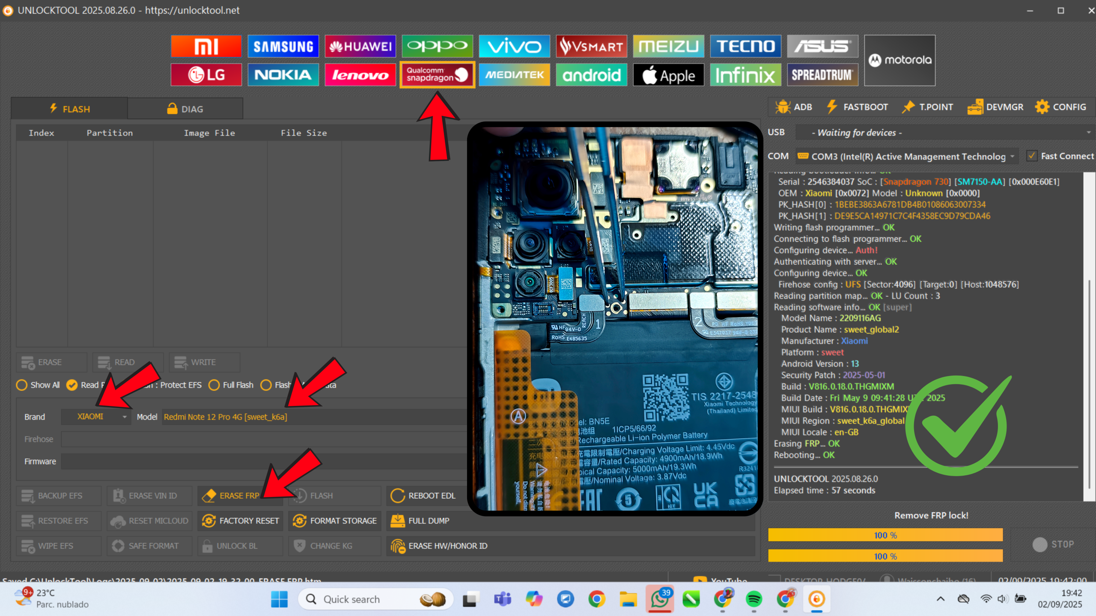Select the Infinix brand icon
The width and height of the screenshot is (1096, 616).
745,75
